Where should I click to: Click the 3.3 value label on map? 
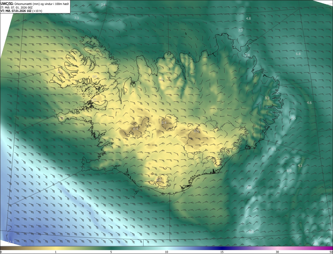click(x=267, y=98)
